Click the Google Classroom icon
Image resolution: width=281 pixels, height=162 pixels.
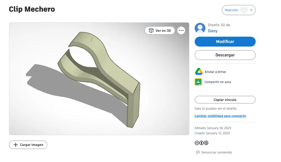(x=198, y=82)
